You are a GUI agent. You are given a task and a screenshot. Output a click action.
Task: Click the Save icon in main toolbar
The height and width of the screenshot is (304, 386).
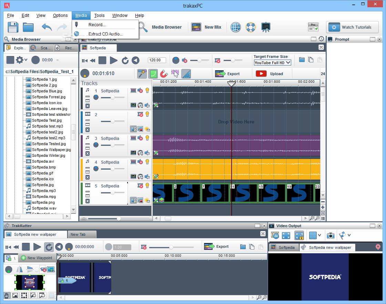13,27
